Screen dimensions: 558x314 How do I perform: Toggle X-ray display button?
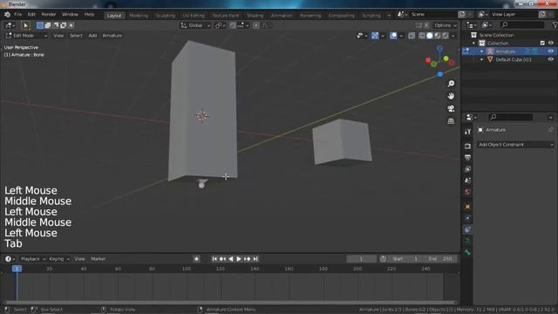412,36
